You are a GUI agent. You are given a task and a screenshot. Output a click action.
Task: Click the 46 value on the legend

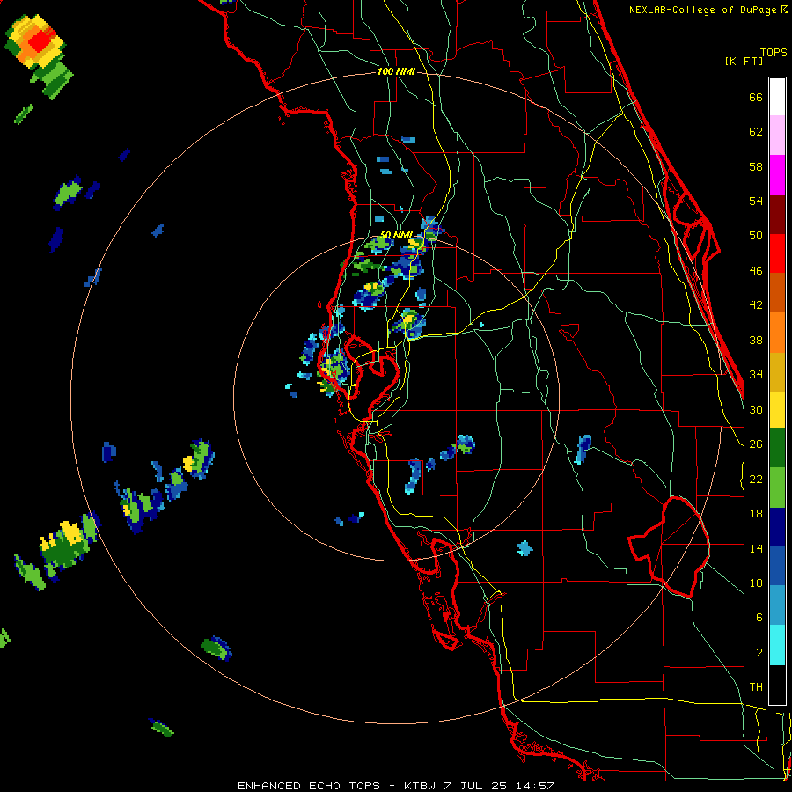756,271
